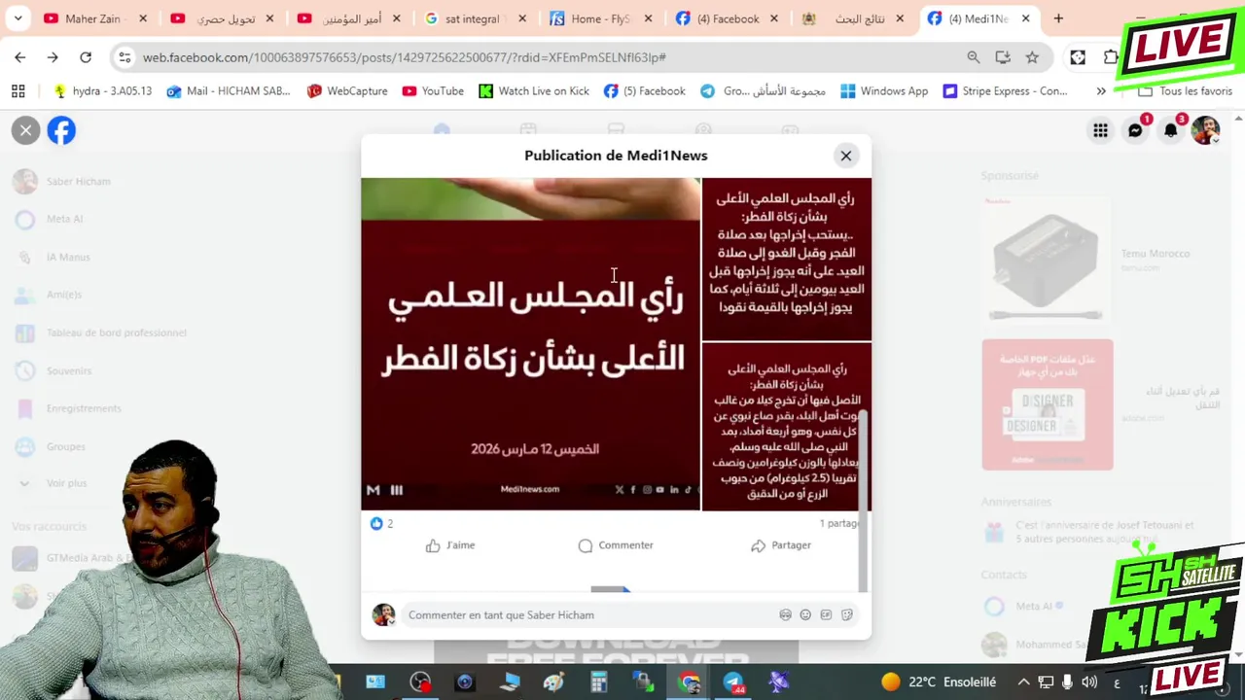Open Telegram from the taskbar
The width and height of the screenshot is (1245, 700).
(x=733, y=682)
